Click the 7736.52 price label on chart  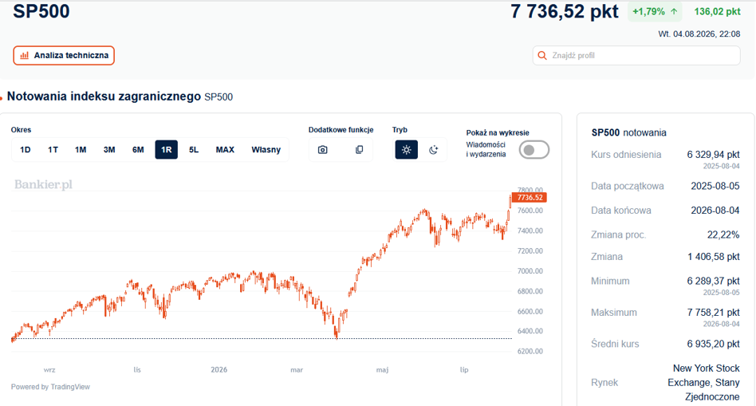click(530, 198)
